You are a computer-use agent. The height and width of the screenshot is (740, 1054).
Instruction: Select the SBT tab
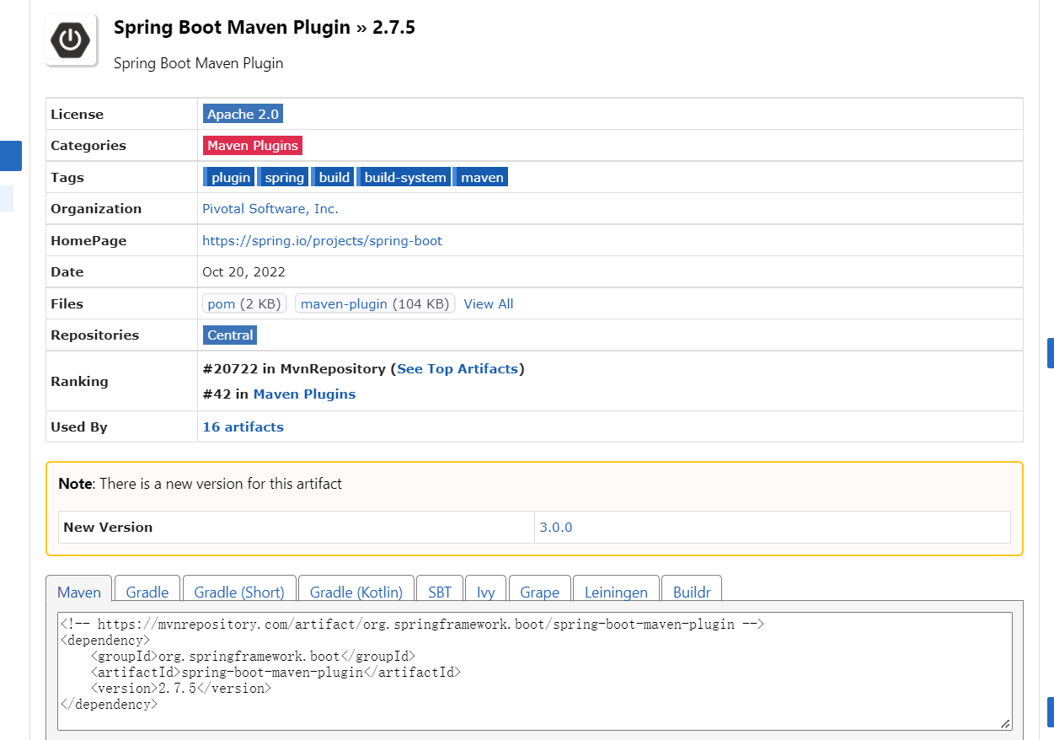[x=440, y=593]
